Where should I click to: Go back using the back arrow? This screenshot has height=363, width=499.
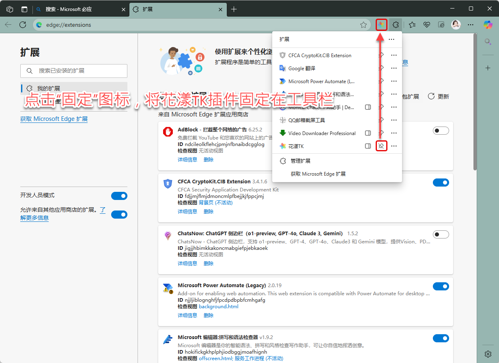pos(8,25)
